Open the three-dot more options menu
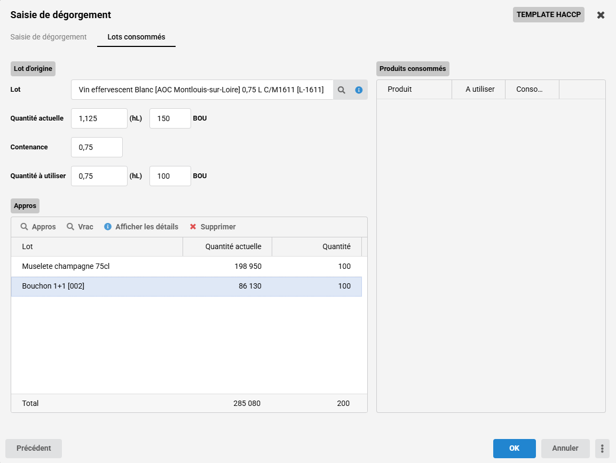Image resolution: width=616 pixels, height=463 pixels. (x=602, y=448)
